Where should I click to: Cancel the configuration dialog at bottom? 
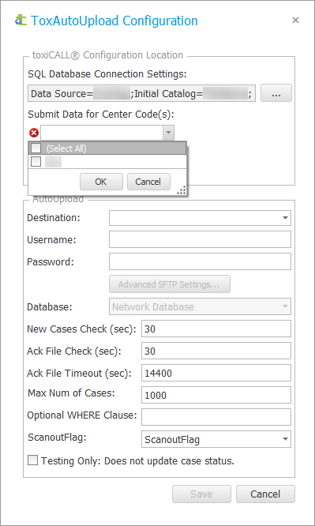[x=265, y=494]
